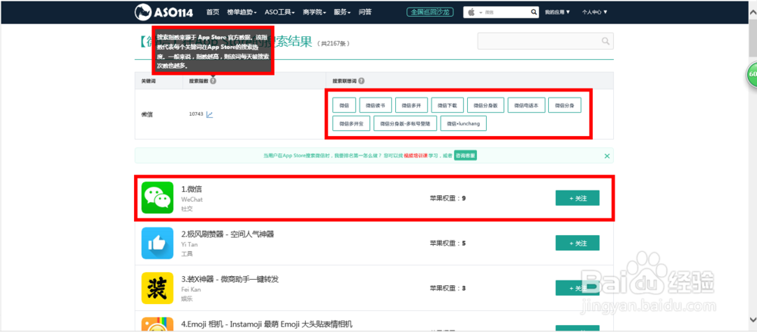Follow the 极风刷赞器 app
The width and height of the screenshot is (757, 332).
(578, 243)
